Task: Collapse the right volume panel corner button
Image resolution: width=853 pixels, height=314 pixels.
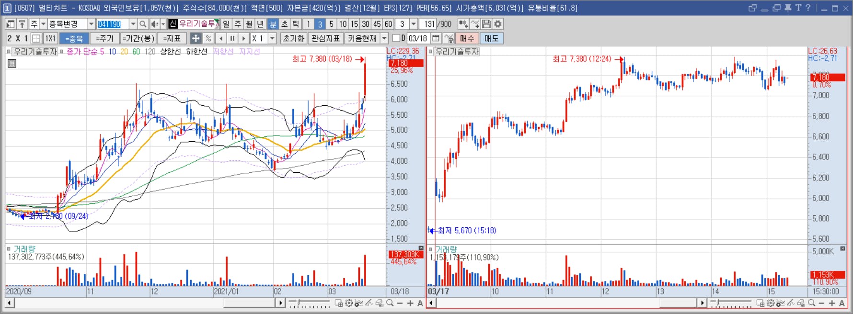Action: point(843,248)
